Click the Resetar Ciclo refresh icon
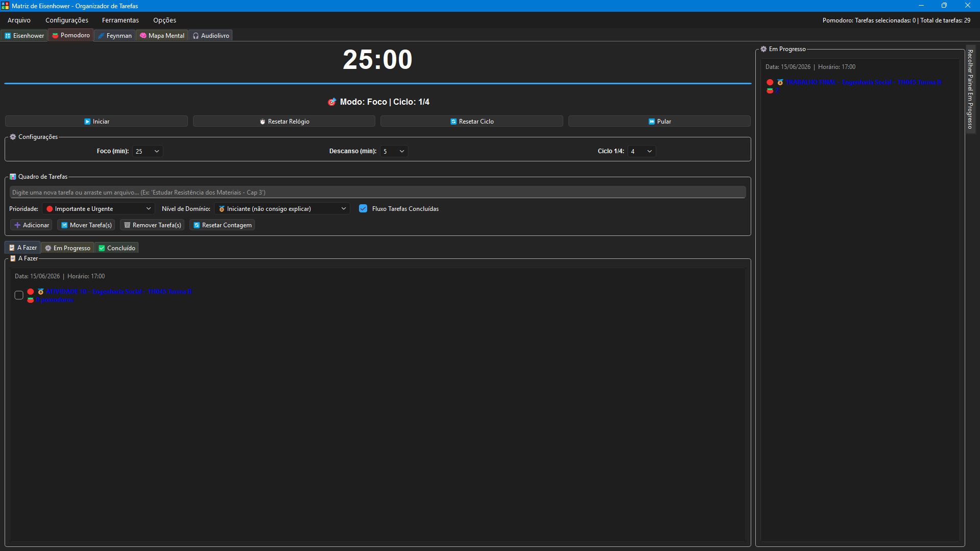 (453, 122)
